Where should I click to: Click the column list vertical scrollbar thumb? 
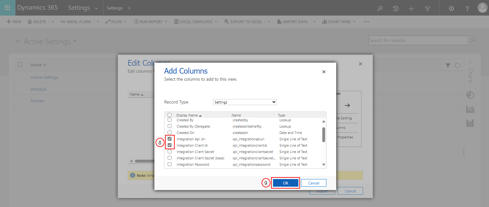[324, 135]
